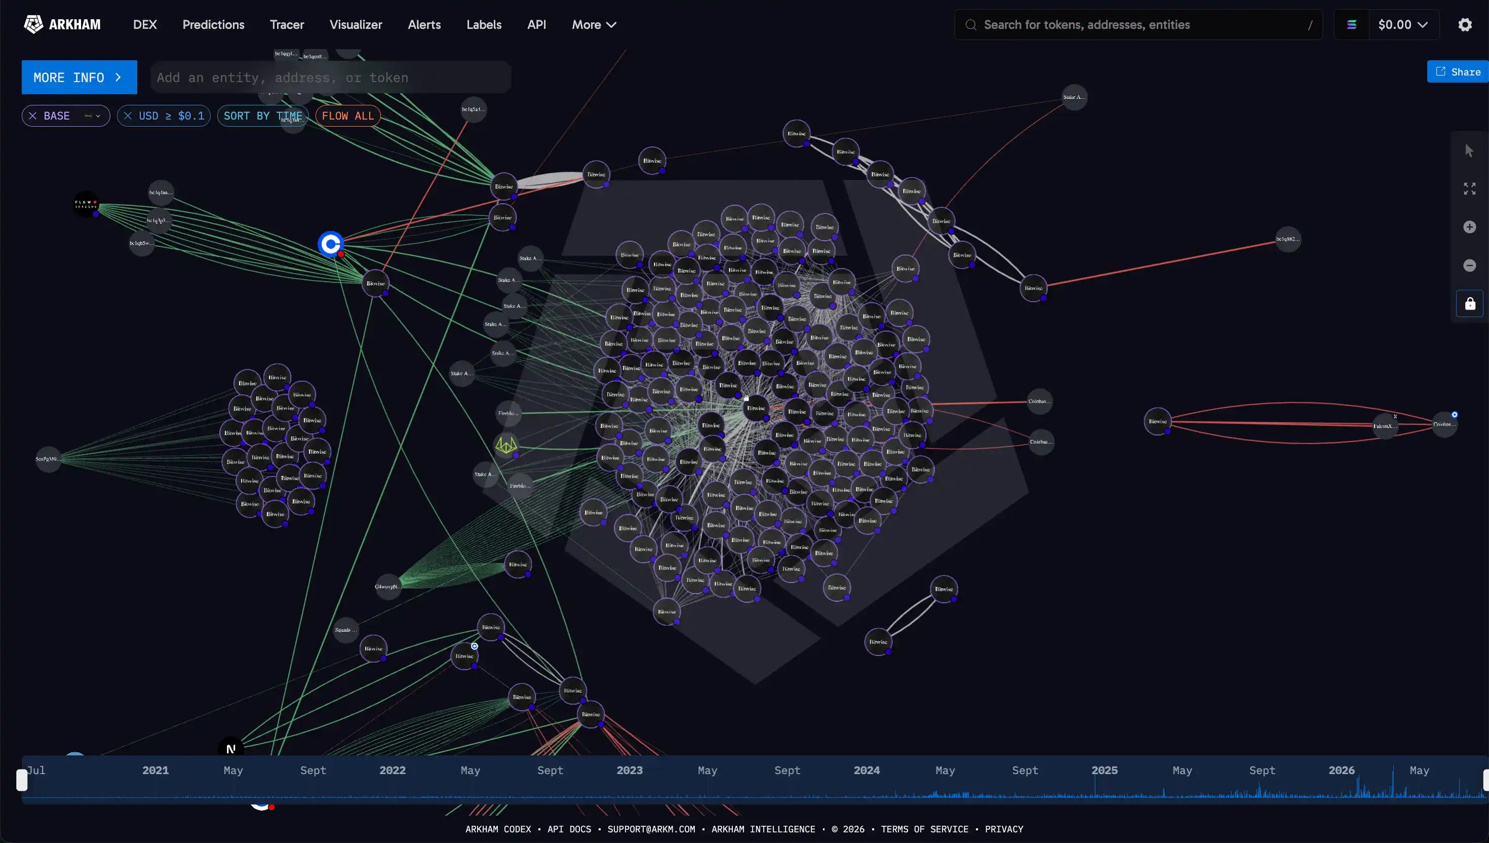
Task: Select the bc1q1aa... address node
Action: (x=161, y=192)
